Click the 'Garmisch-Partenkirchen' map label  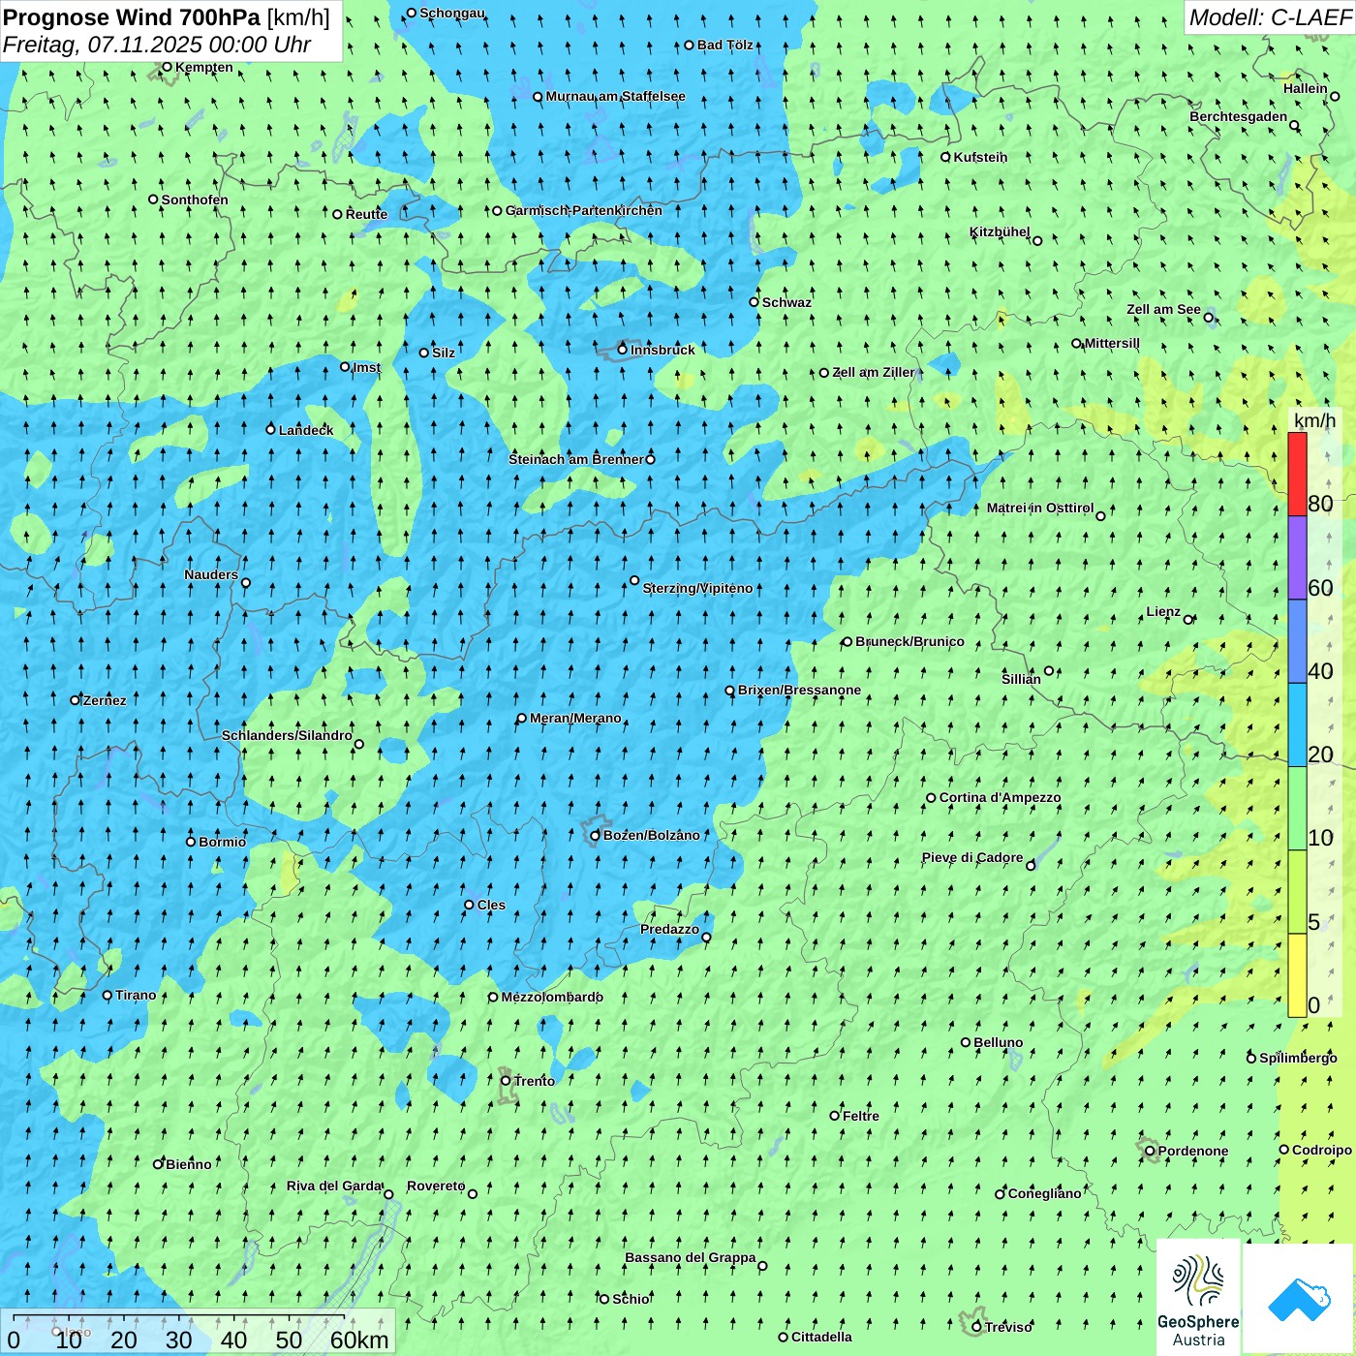coord(584,210)
